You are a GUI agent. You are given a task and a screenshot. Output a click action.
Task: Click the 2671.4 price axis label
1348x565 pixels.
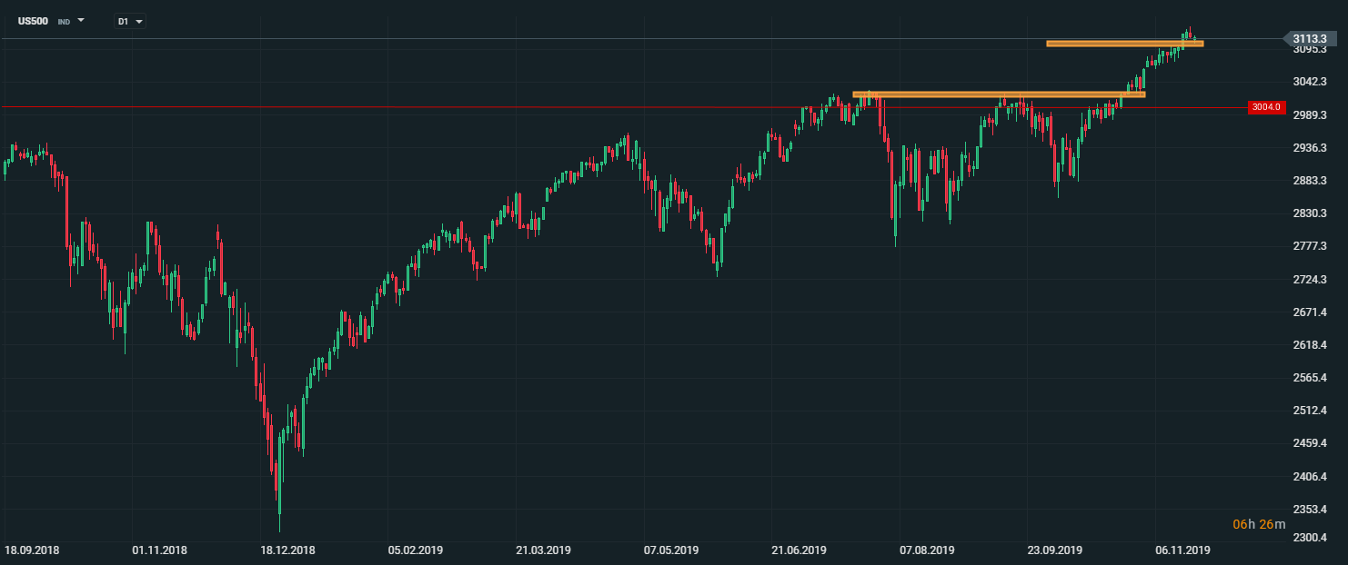pos(1310,312)
